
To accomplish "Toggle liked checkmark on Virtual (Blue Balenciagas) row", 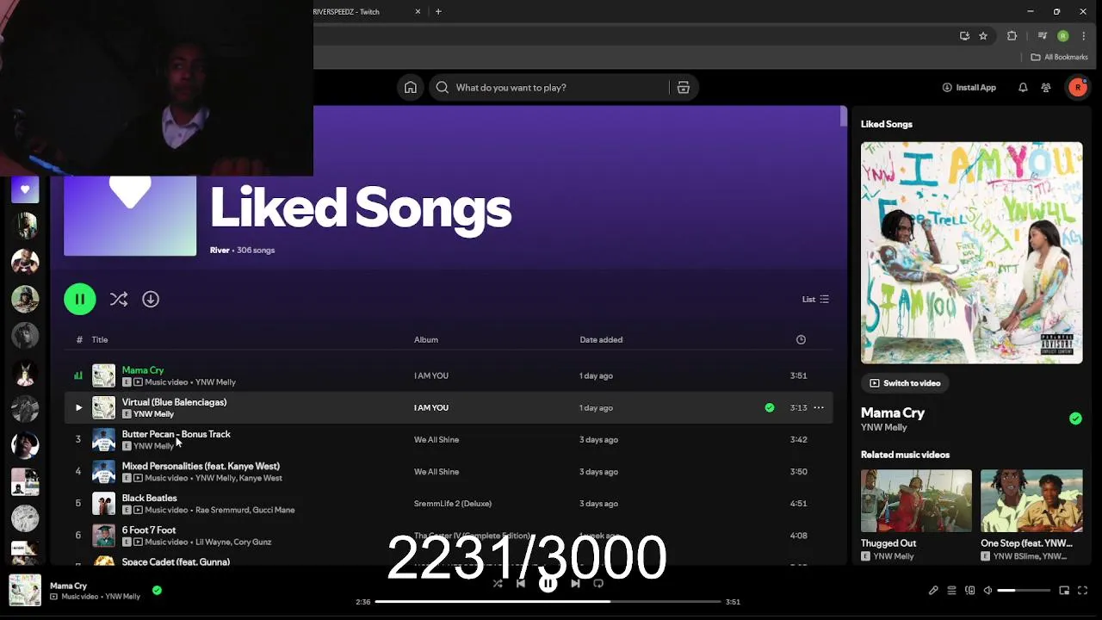I will coord(770,407).
